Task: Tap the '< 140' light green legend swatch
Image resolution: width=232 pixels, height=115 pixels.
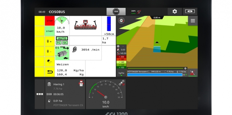Action: click(x=121, y=62)
